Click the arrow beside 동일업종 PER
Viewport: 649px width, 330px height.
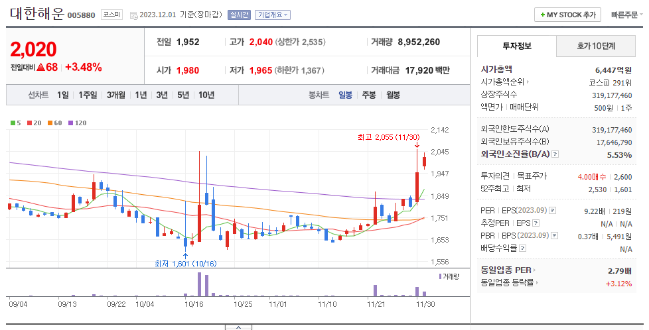[534, 270]
